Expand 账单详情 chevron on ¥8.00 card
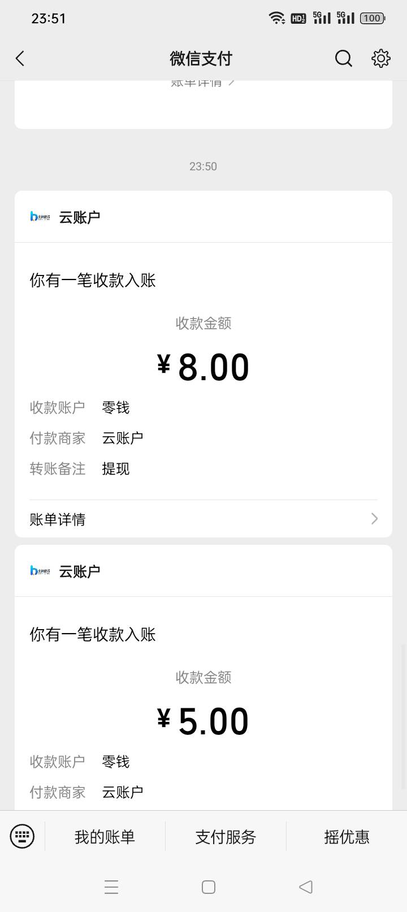The width and height of the screenshot is (407, 912). click(x=374, y=519)
